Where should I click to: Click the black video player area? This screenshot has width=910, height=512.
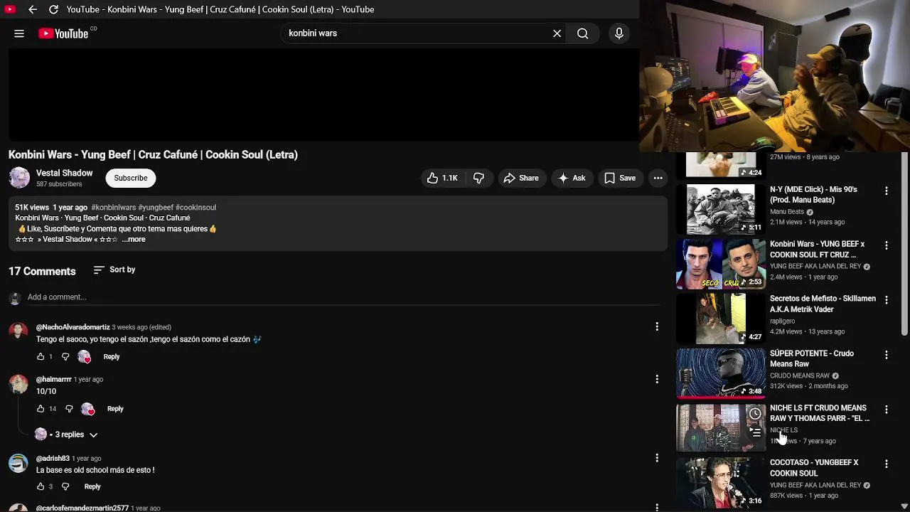[x=323, y=95]
